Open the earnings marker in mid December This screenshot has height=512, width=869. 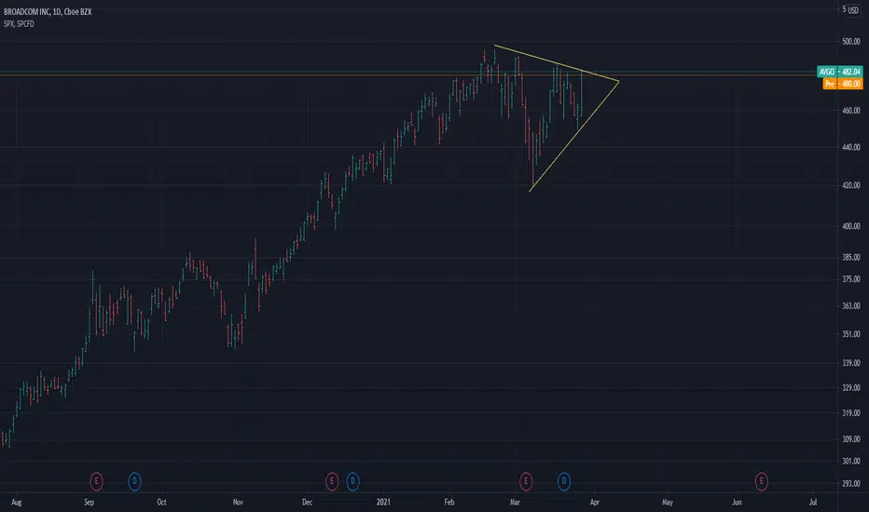tap(331, 481)
